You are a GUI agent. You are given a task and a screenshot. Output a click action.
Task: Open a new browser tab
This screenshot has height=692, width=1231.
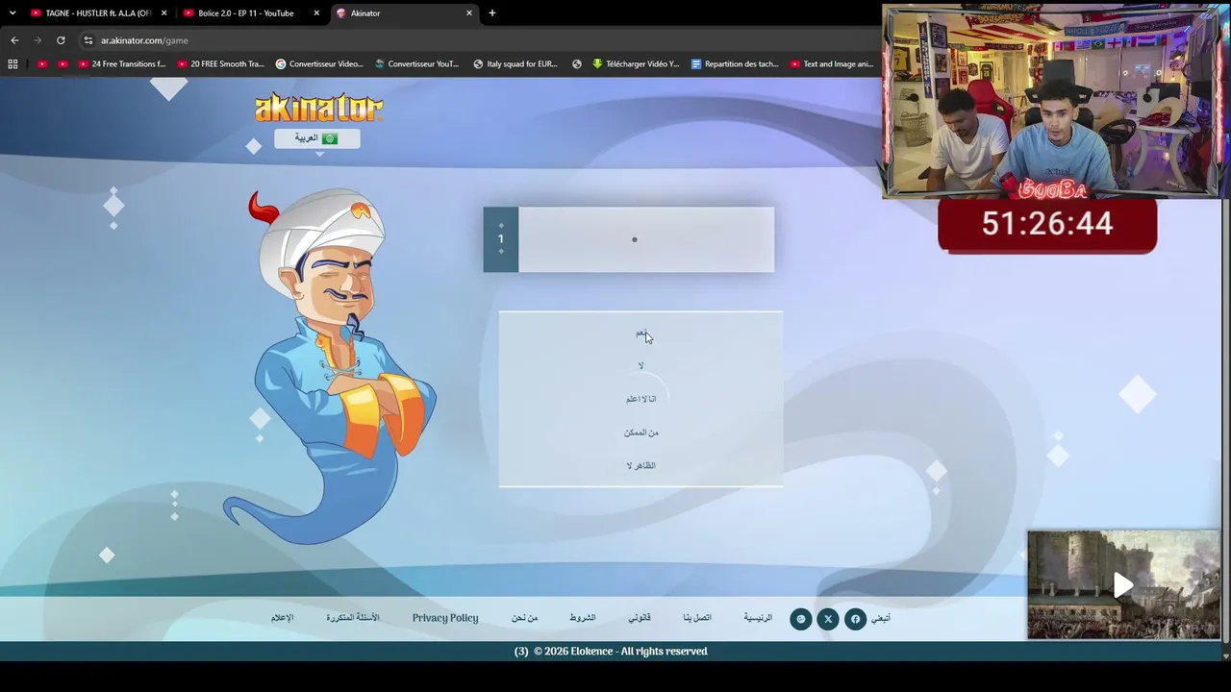click(492, 13)
